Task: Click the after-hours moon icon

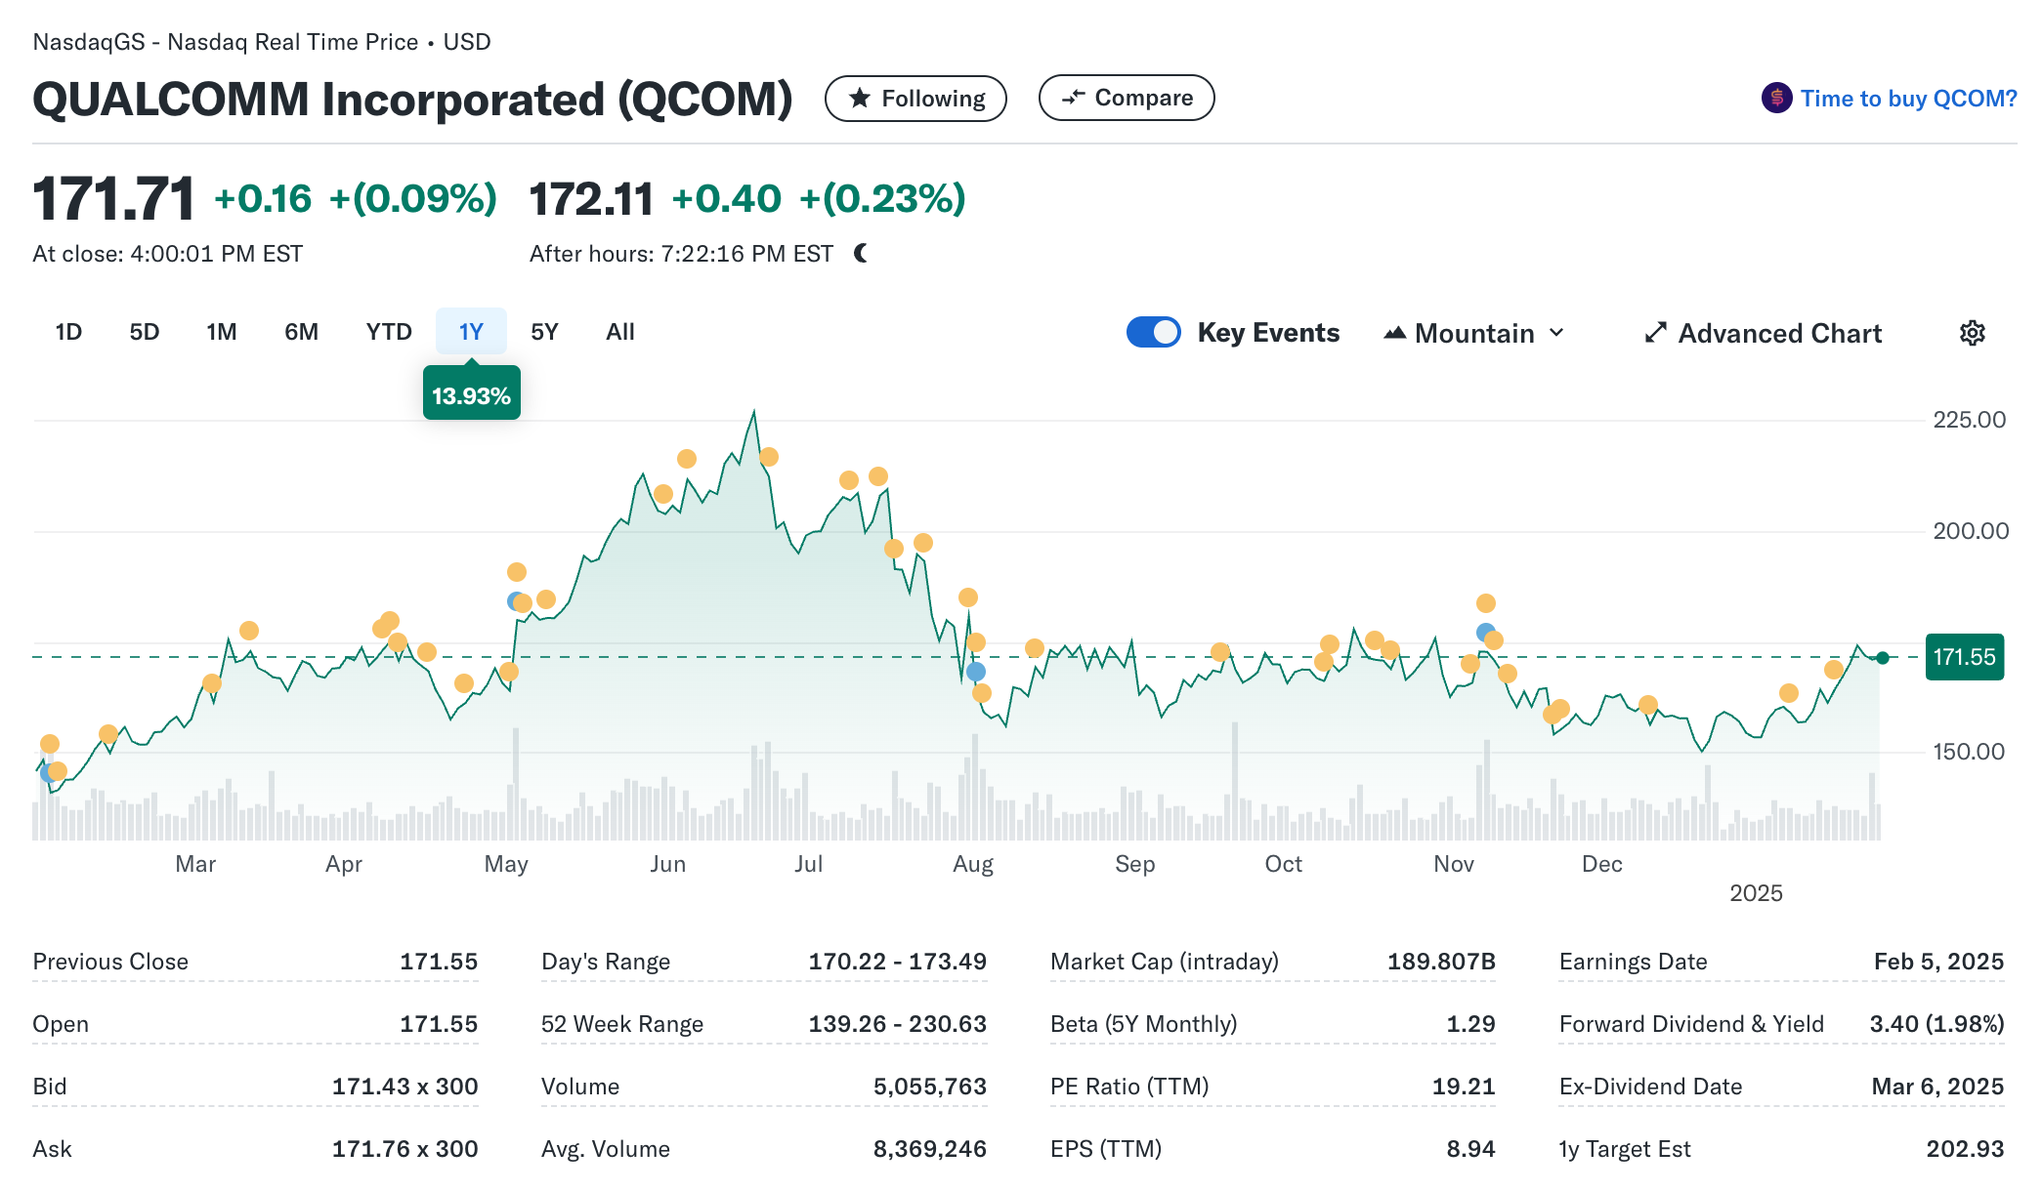Action: (x=861, y=254)
